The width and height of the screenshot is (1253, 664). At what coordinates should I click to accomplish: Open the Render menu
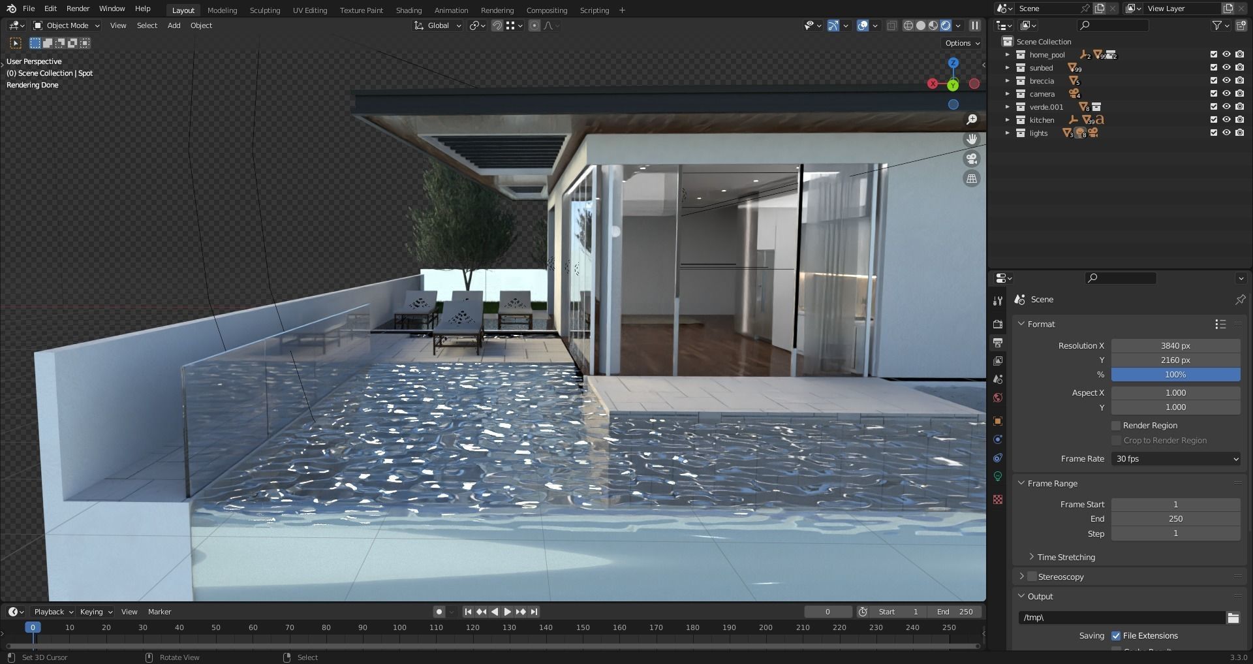click(78, 8)
